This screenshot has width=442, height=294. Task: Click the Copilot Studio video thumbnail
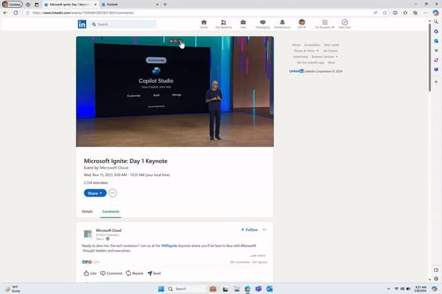tap(175, 92)
